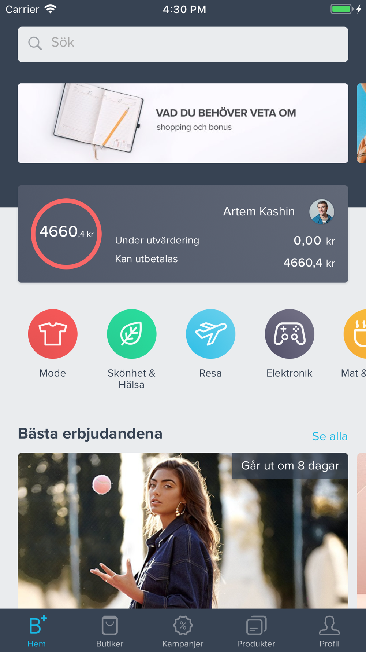Open the shopping och bonus banner
Screen dimensions: 366x652
click(183, 123)
